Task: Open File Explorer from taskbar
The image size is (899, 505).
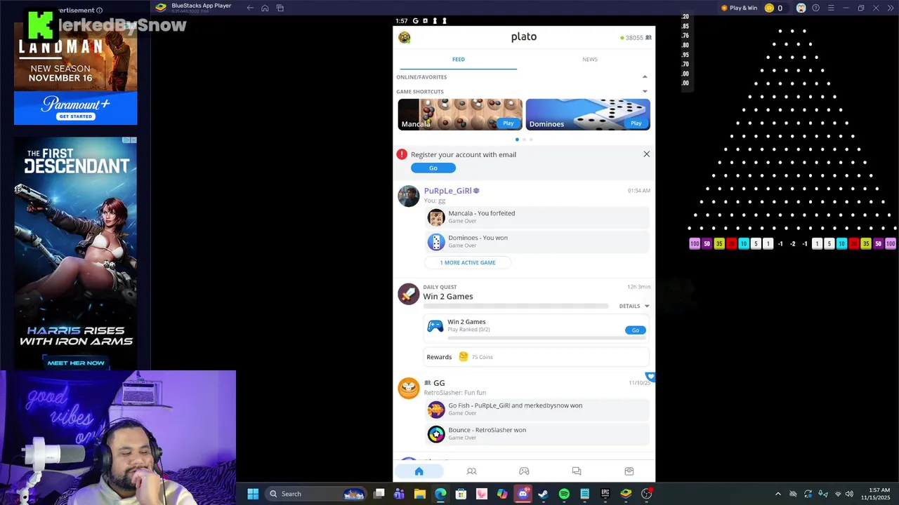Action: click(x=420, y=494)
